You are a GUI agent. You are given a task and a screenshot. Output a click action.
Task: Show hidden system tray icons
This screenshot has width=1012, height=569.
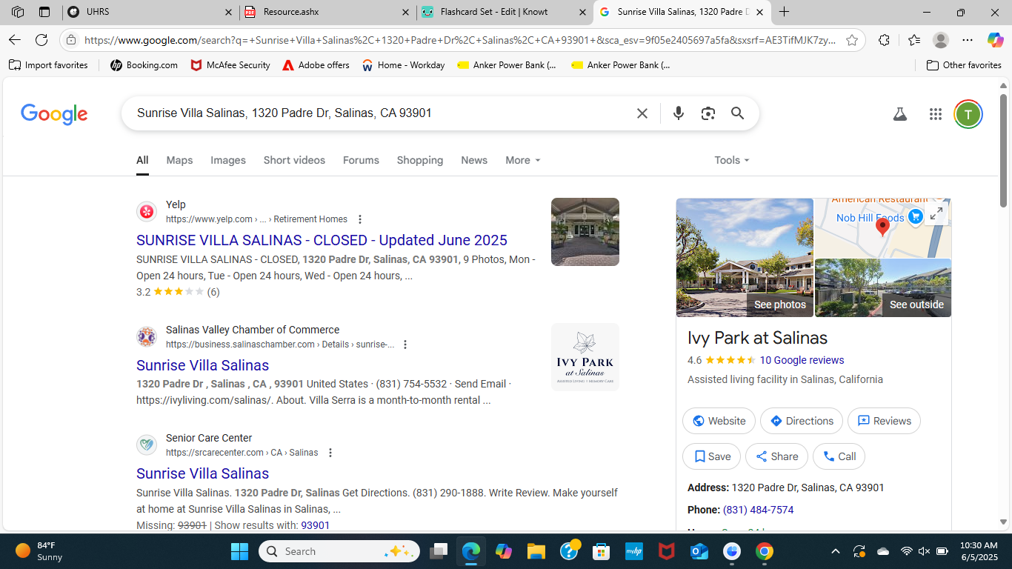pos(836,551)
